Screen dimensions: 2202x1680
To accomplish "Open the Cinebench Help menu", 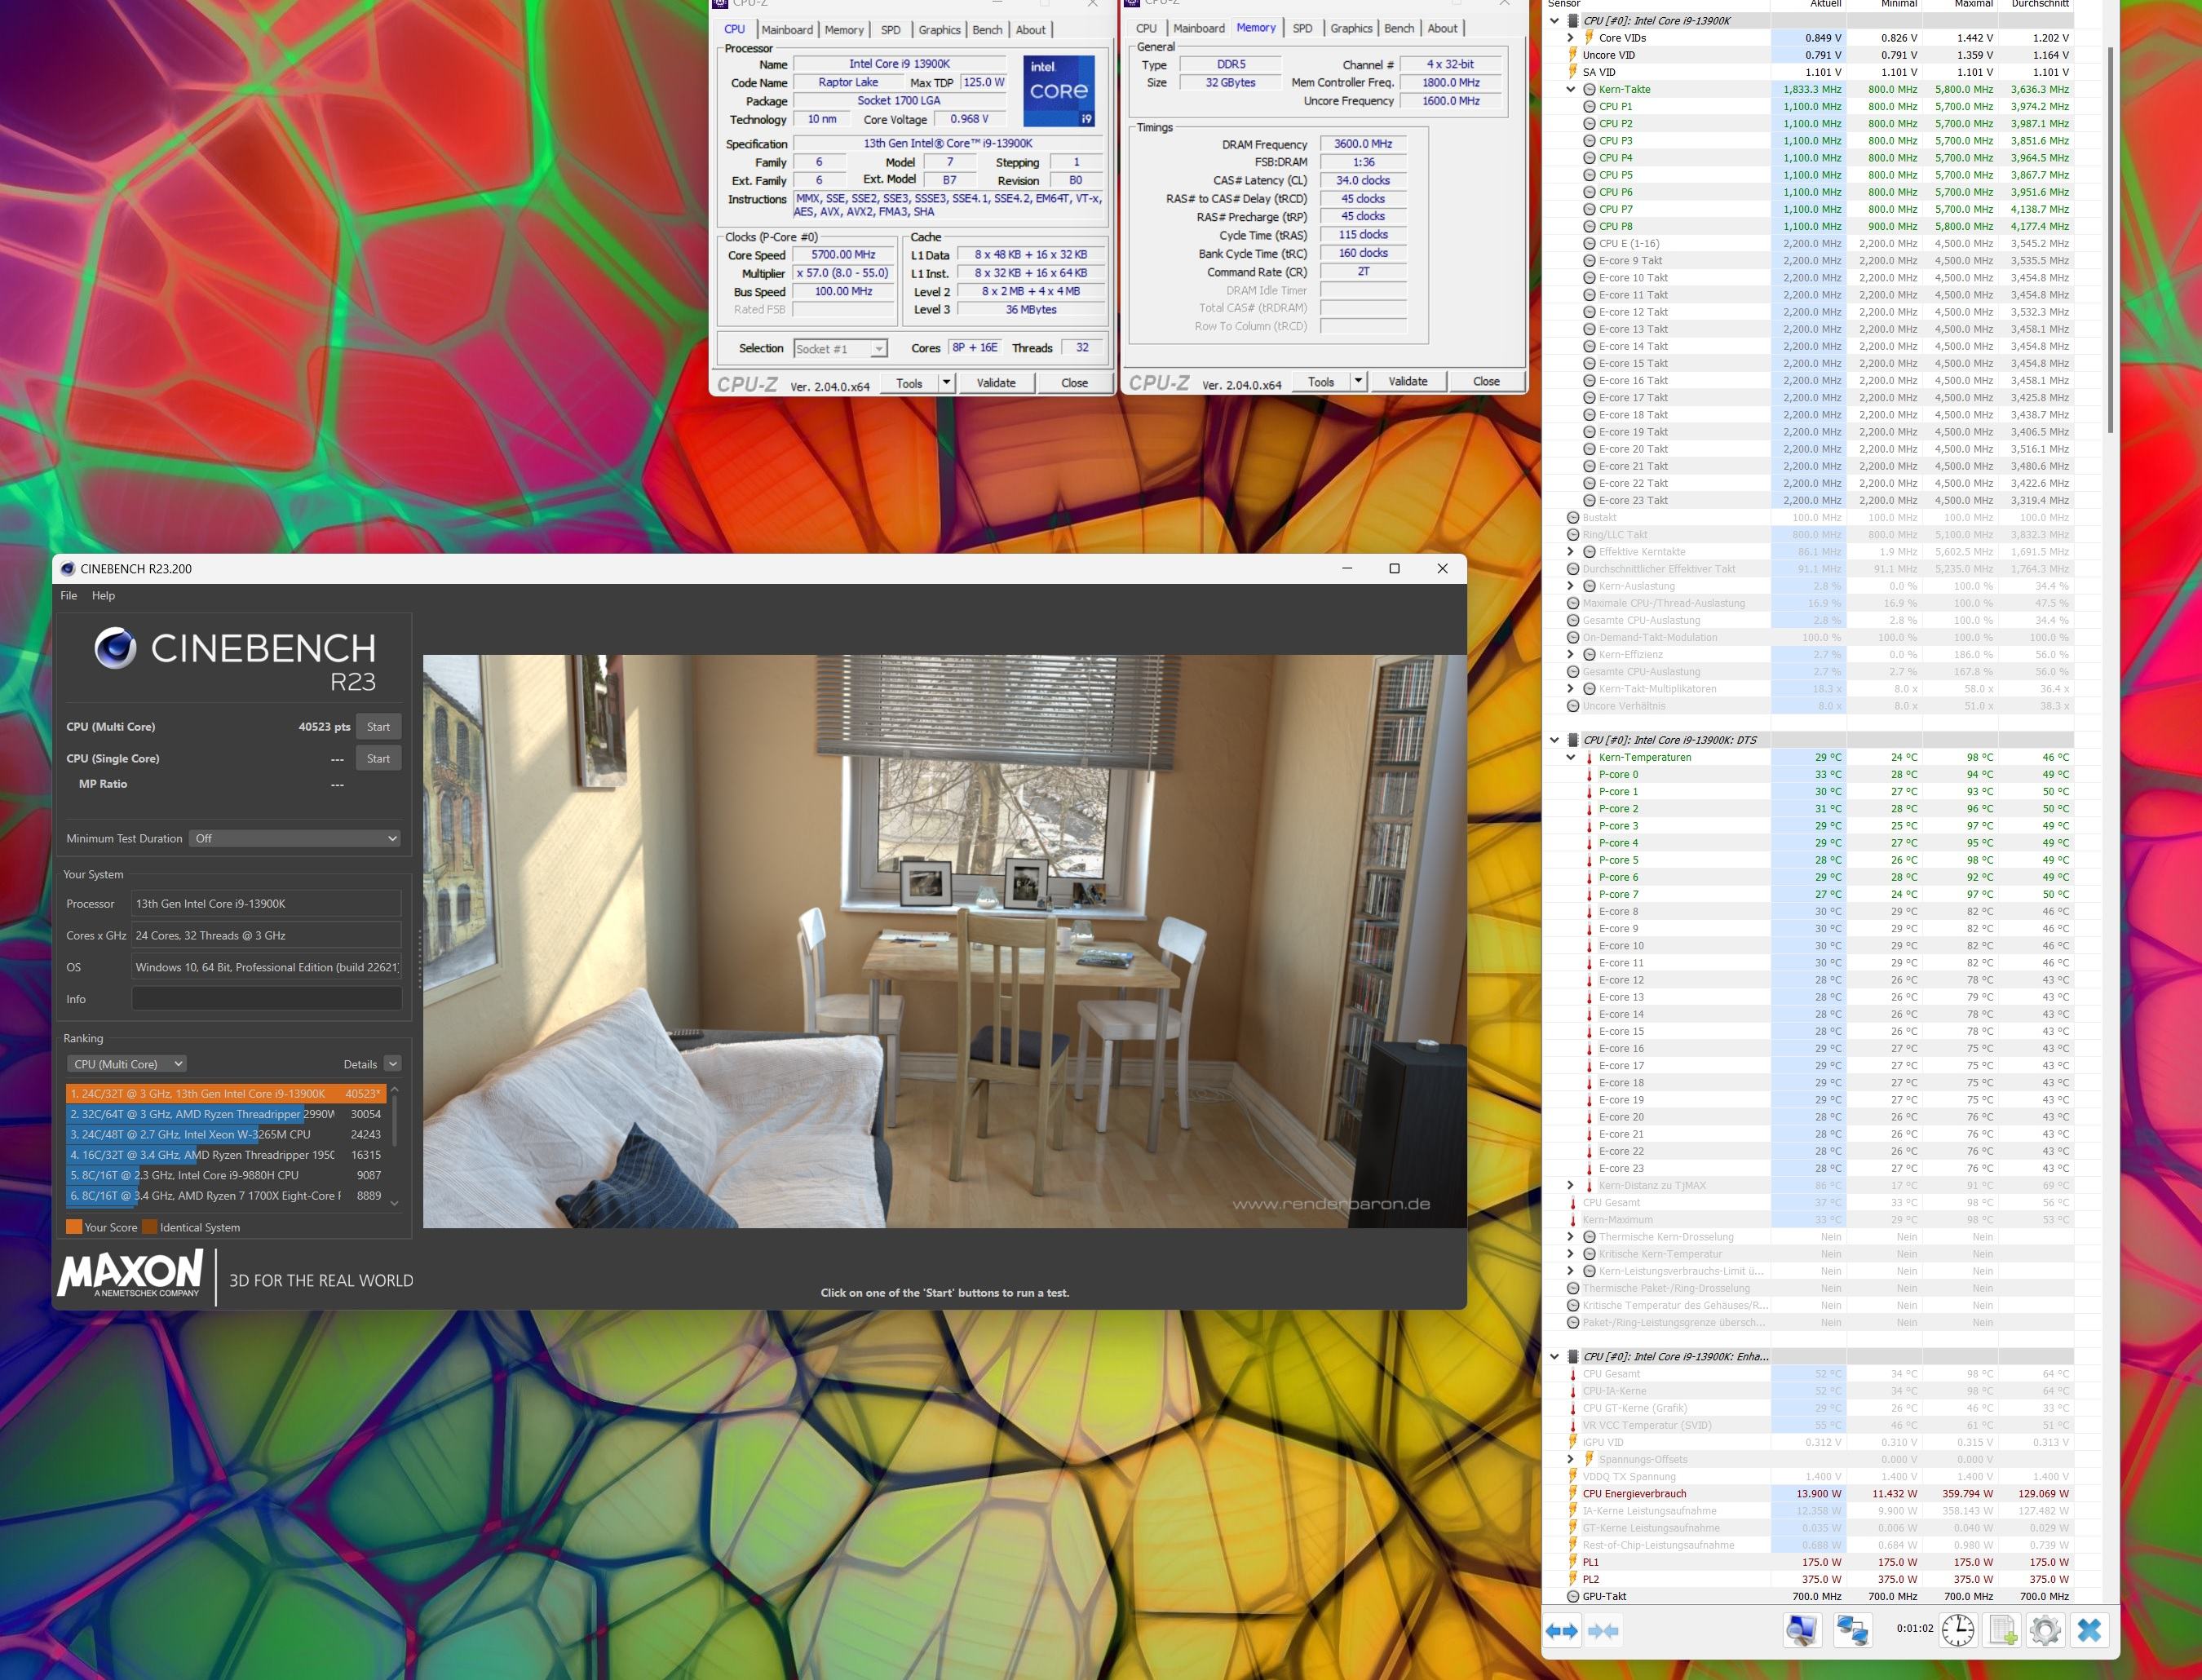I will 103,595.
